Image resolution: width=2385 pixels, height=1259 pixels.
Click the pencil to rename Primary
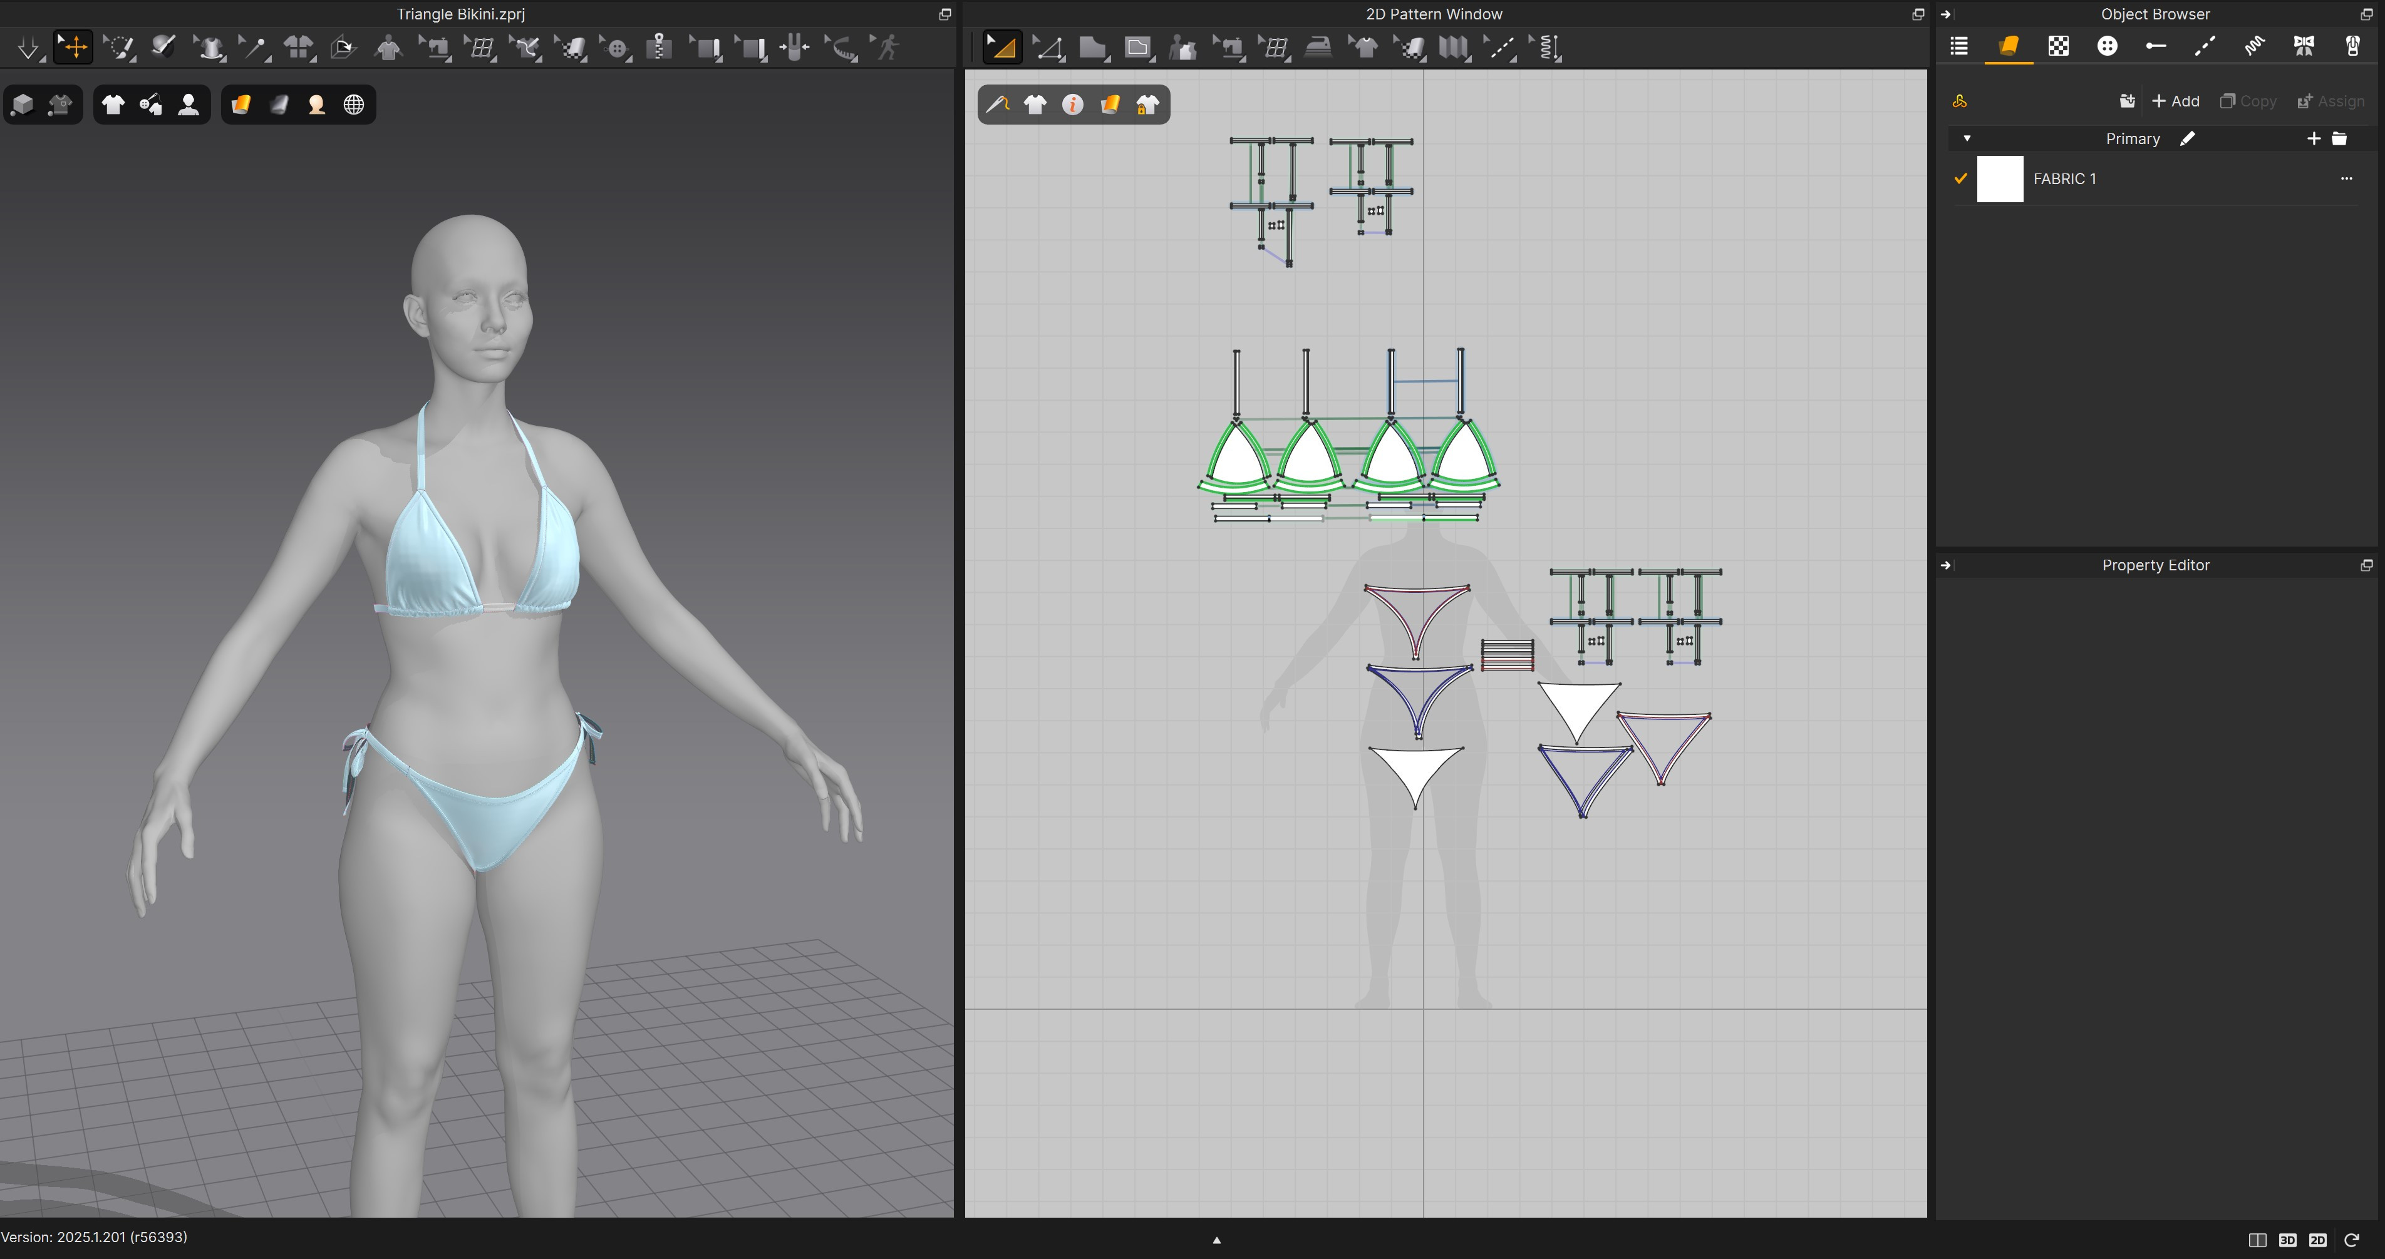click(2187, 139)
